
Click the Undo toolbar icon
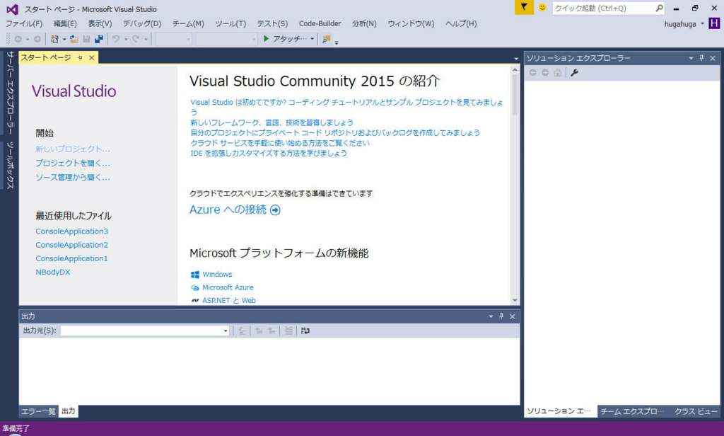pyautogui.click(x=116, y=40)
